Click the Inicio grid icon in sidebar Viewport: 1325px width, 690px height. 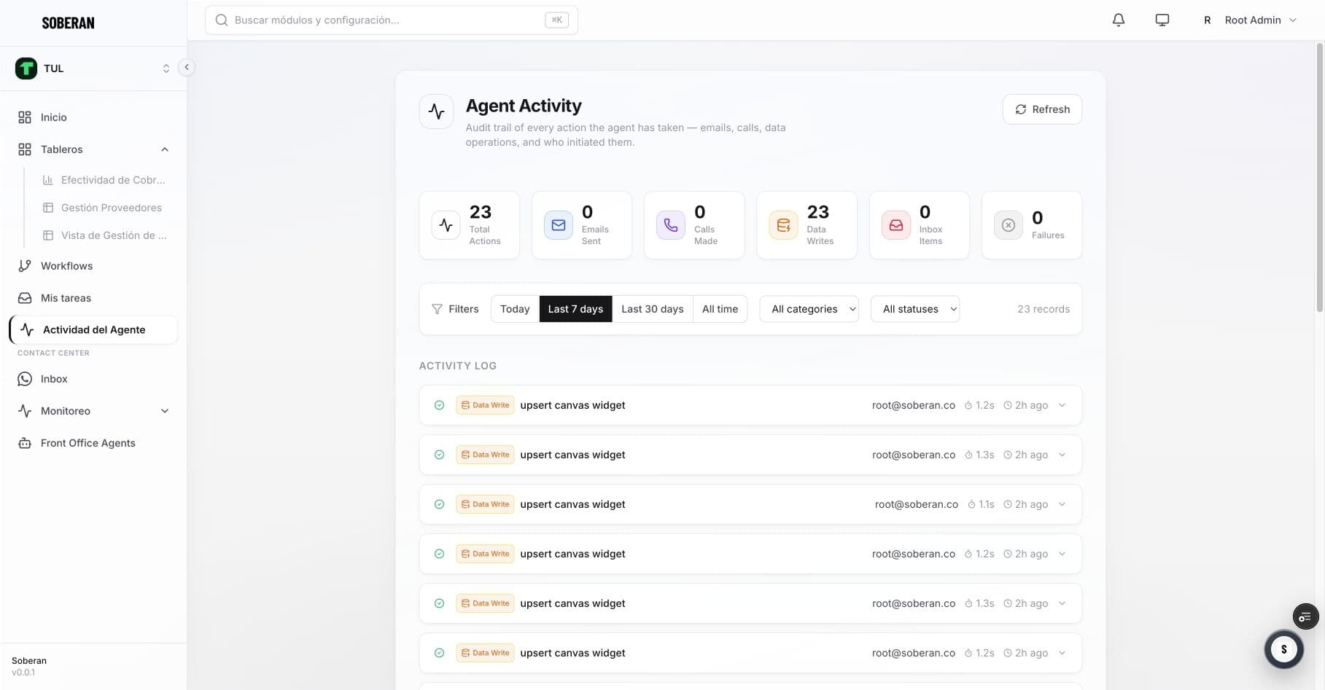coord(25,117)
